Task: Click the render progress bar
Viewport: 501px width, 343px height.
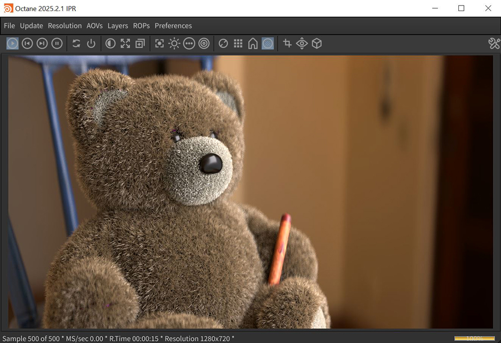Action: tap(474, 338)
